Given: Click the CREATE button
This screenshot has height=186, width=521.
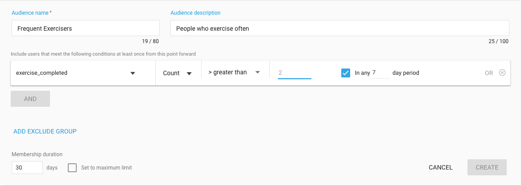Looking at the screenshot, I should (487, 167).
